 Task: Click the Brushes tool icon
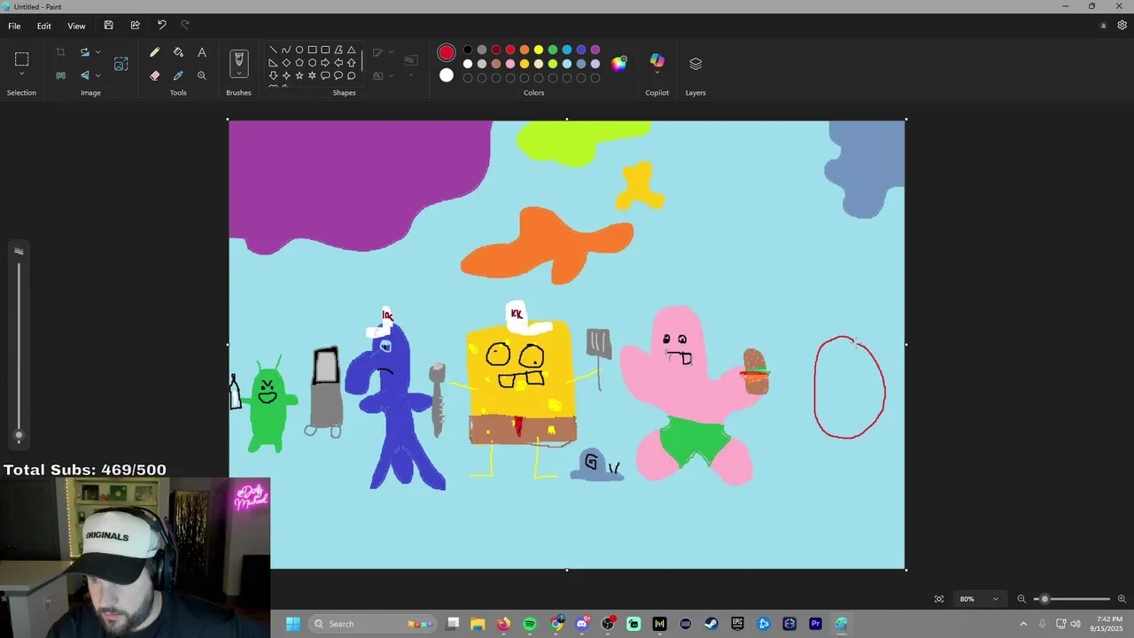pos(238,60)
